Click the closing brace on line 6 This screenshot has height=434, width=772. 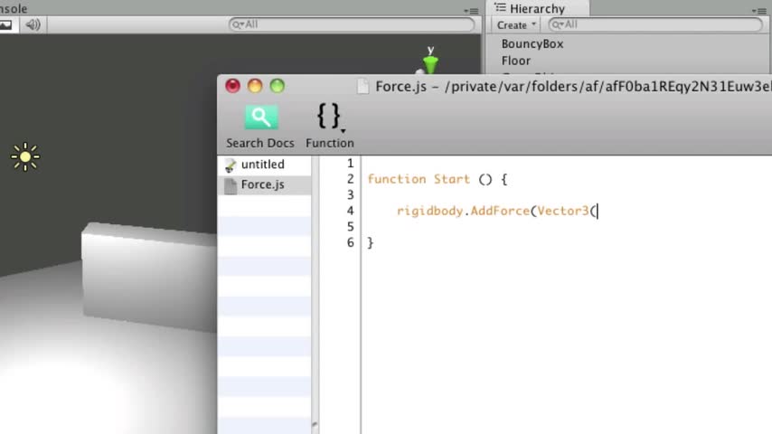coord(371,243)
